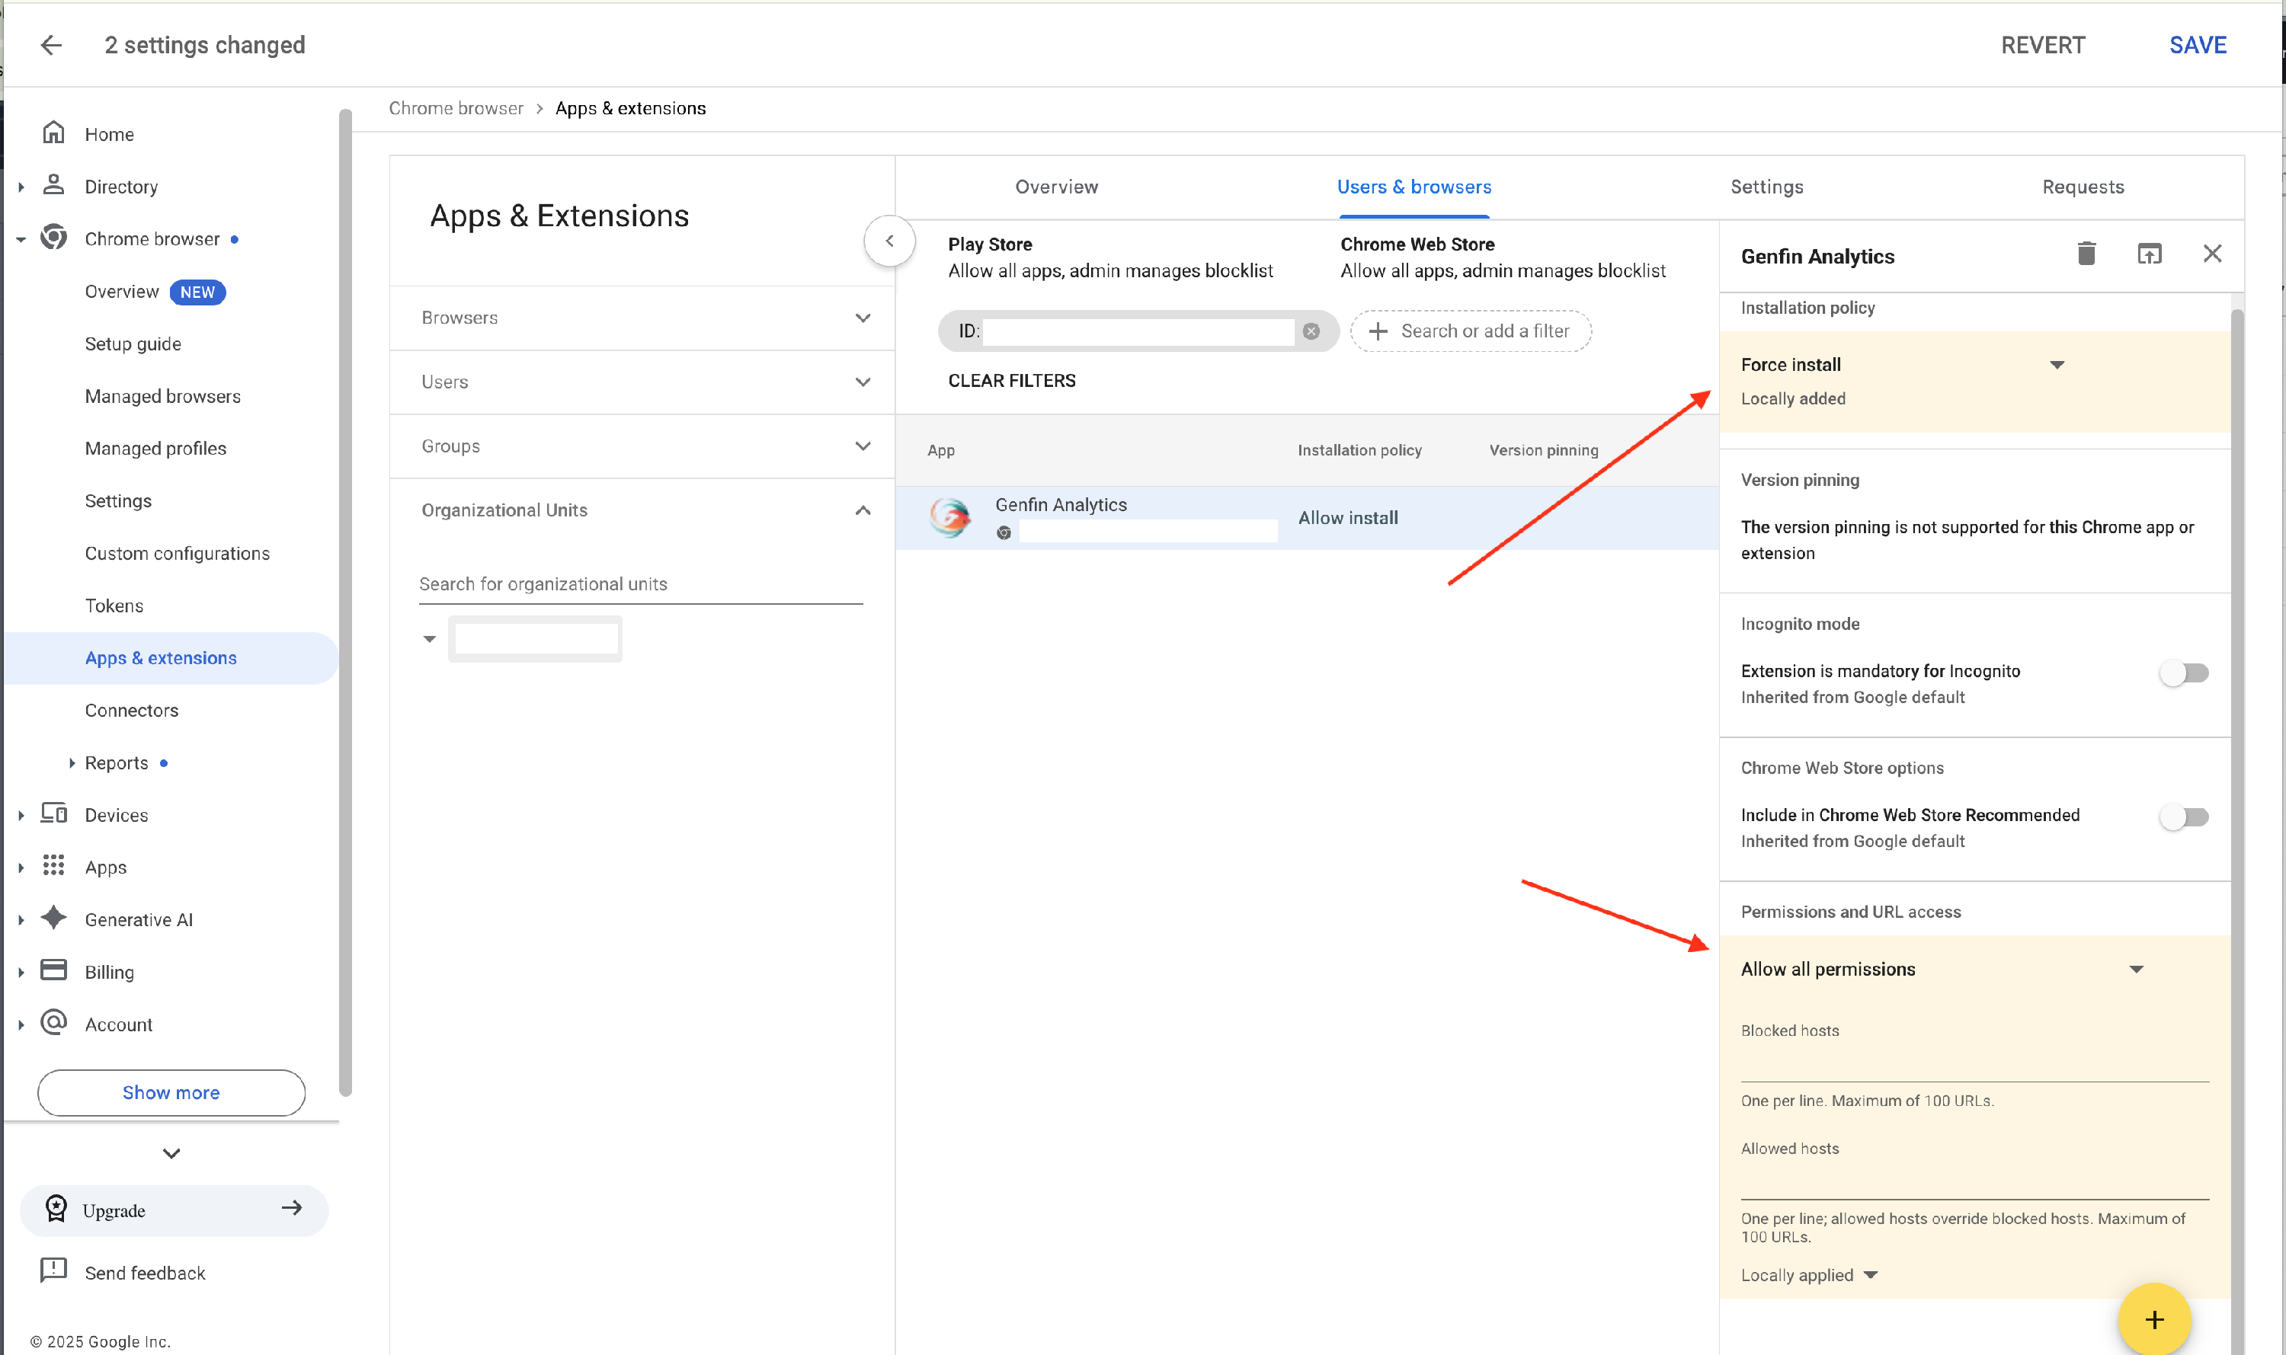Image resolution: width=2286 pixels, height=1355 pixels.
Task: Remove the ID filter chip
Action: click(1311, 331)
